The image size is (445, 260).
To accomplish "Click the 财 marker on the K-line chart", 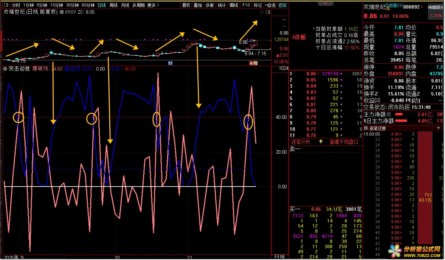I will click(170, 63).
